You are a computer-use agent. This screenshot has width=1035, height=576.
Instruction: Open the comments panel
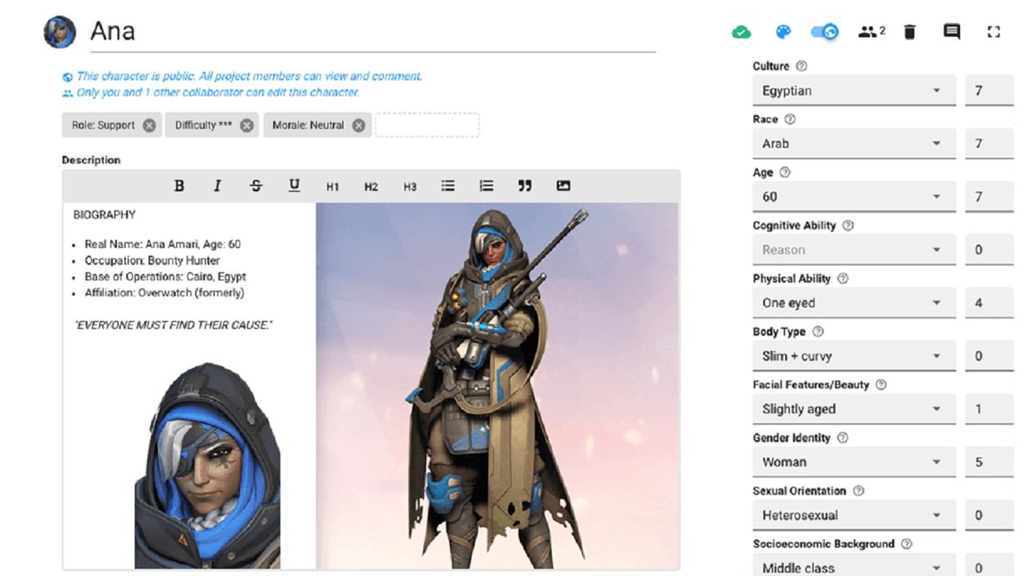pos(950,31)
